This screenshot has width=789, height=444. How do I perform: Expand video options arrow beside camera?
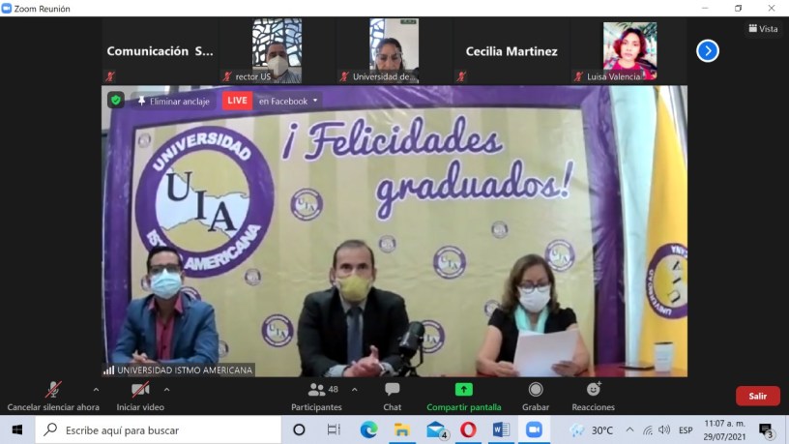166,390
